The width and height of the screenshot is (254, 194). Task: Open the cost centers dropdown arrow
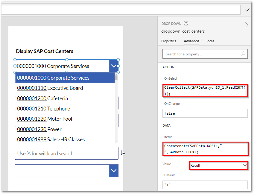pos(114,66)
